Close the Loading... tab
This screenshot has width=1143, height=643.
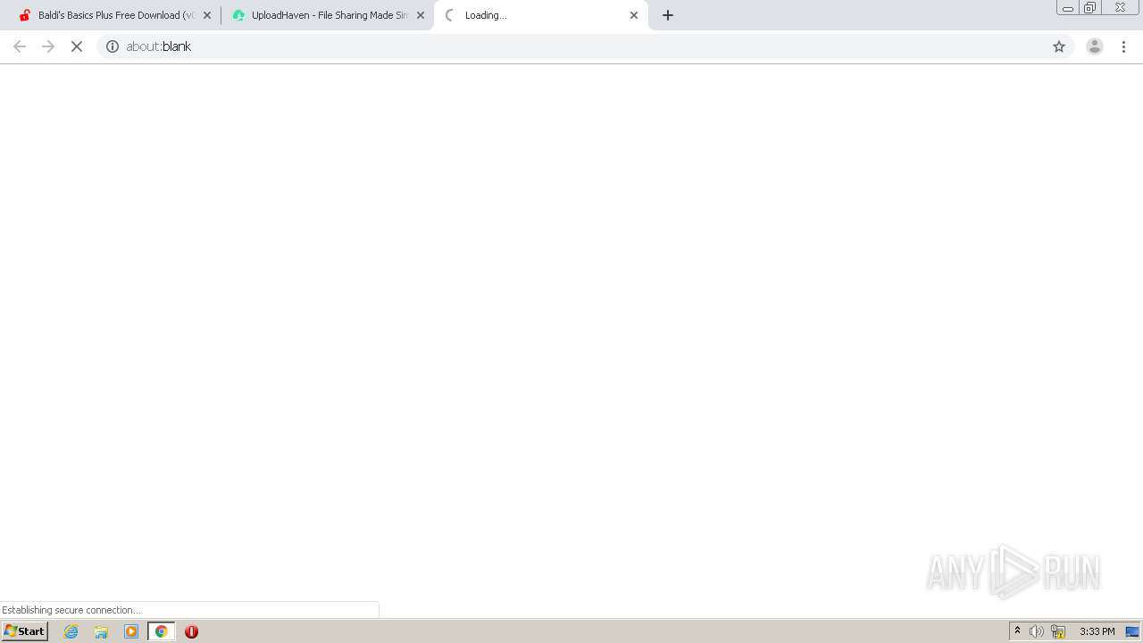tap(634, 15)
